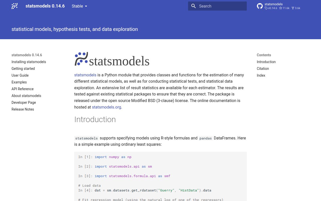Click the inline 'pandas' code text

coord(206,138)
